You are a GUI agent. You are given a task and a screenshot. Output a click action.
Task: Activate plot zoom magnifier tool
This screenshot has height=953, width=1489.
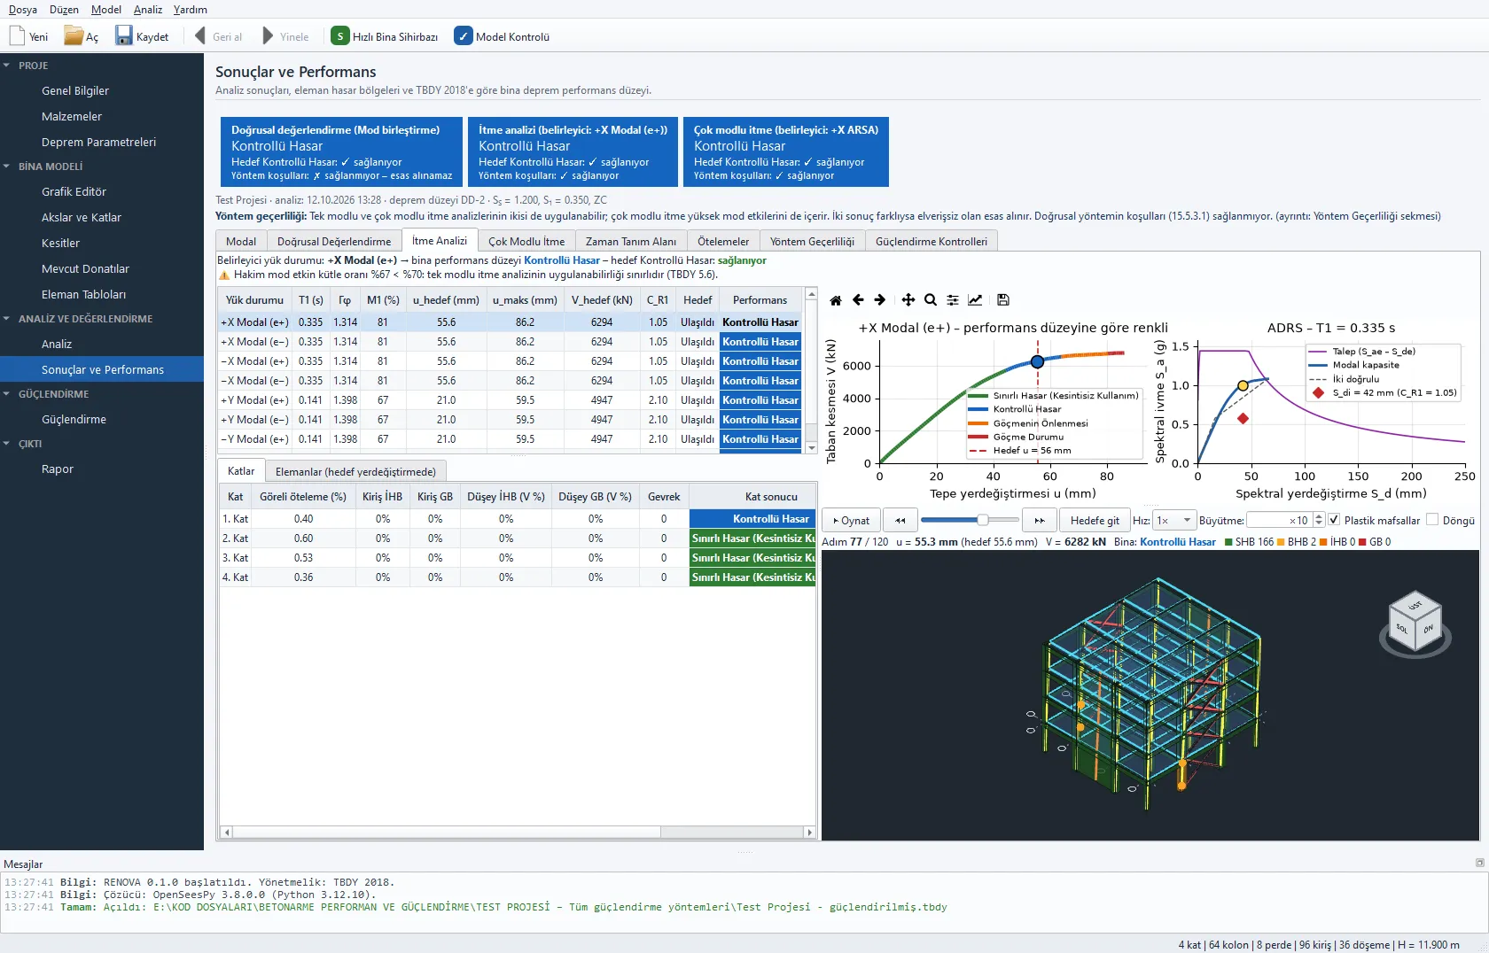tap(930, 300)
